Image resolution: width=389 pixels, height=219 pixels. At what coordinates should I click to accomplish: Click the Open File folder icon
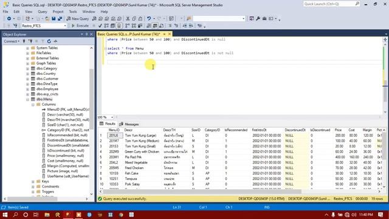(47, 19)
